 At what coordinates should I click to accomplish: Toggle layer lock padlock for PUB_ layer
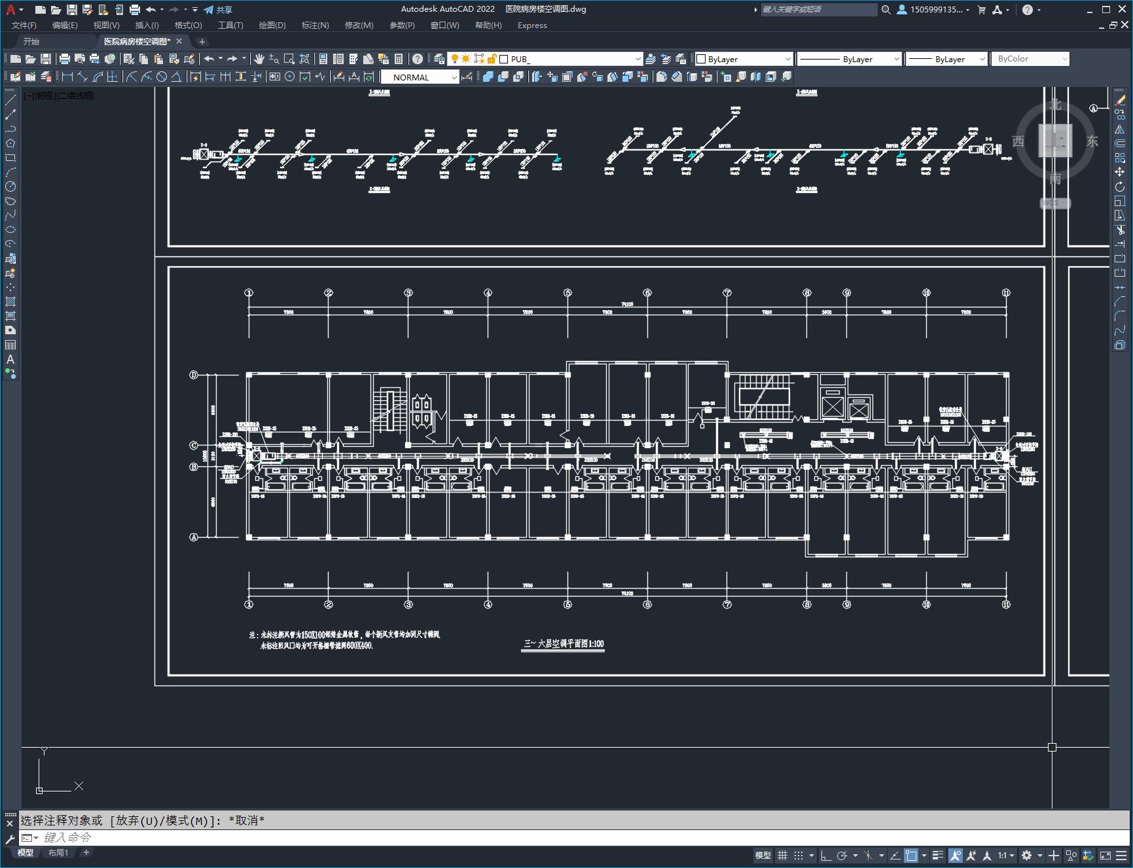tap(492, 59)
